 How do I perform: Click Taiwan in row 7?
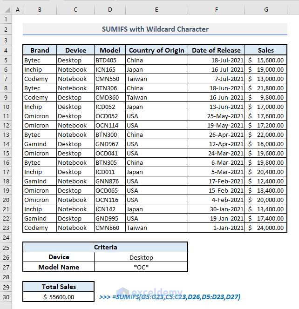coord(156,79)
